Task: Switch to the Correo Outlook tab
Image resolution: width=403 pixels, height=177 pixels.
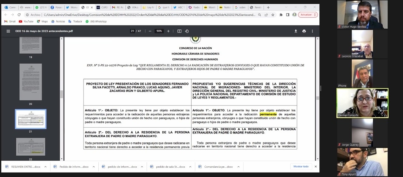Action: pos(10,7)
